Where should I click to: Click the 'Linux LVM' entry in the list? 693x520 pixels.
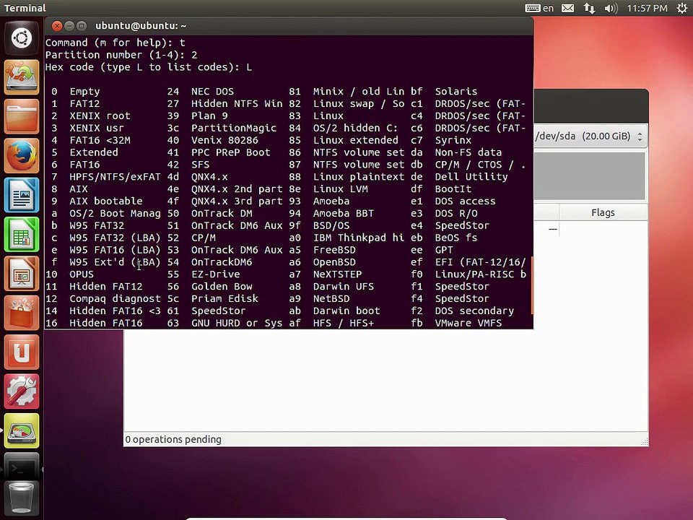coord(340,188)
